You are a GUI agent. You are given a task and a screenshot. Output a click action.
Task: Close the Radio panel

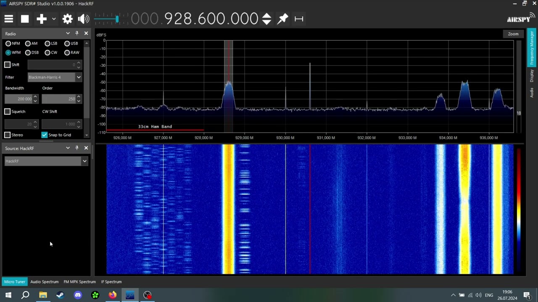tap(86, 34)
